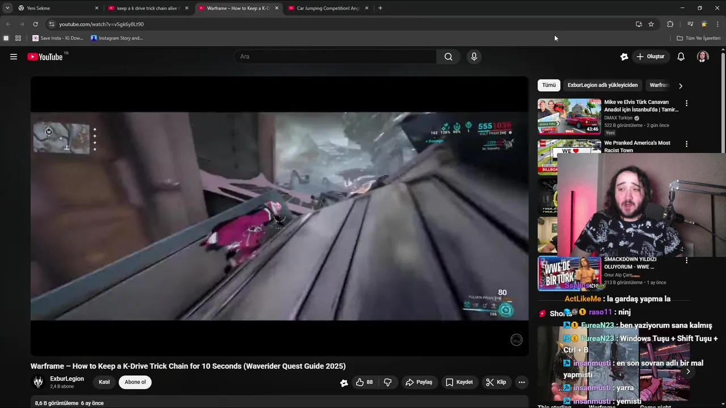Switch to the Car Jumping Competition tab
Image resolution: width=726 pixels, height=408 pixels.
328,8
